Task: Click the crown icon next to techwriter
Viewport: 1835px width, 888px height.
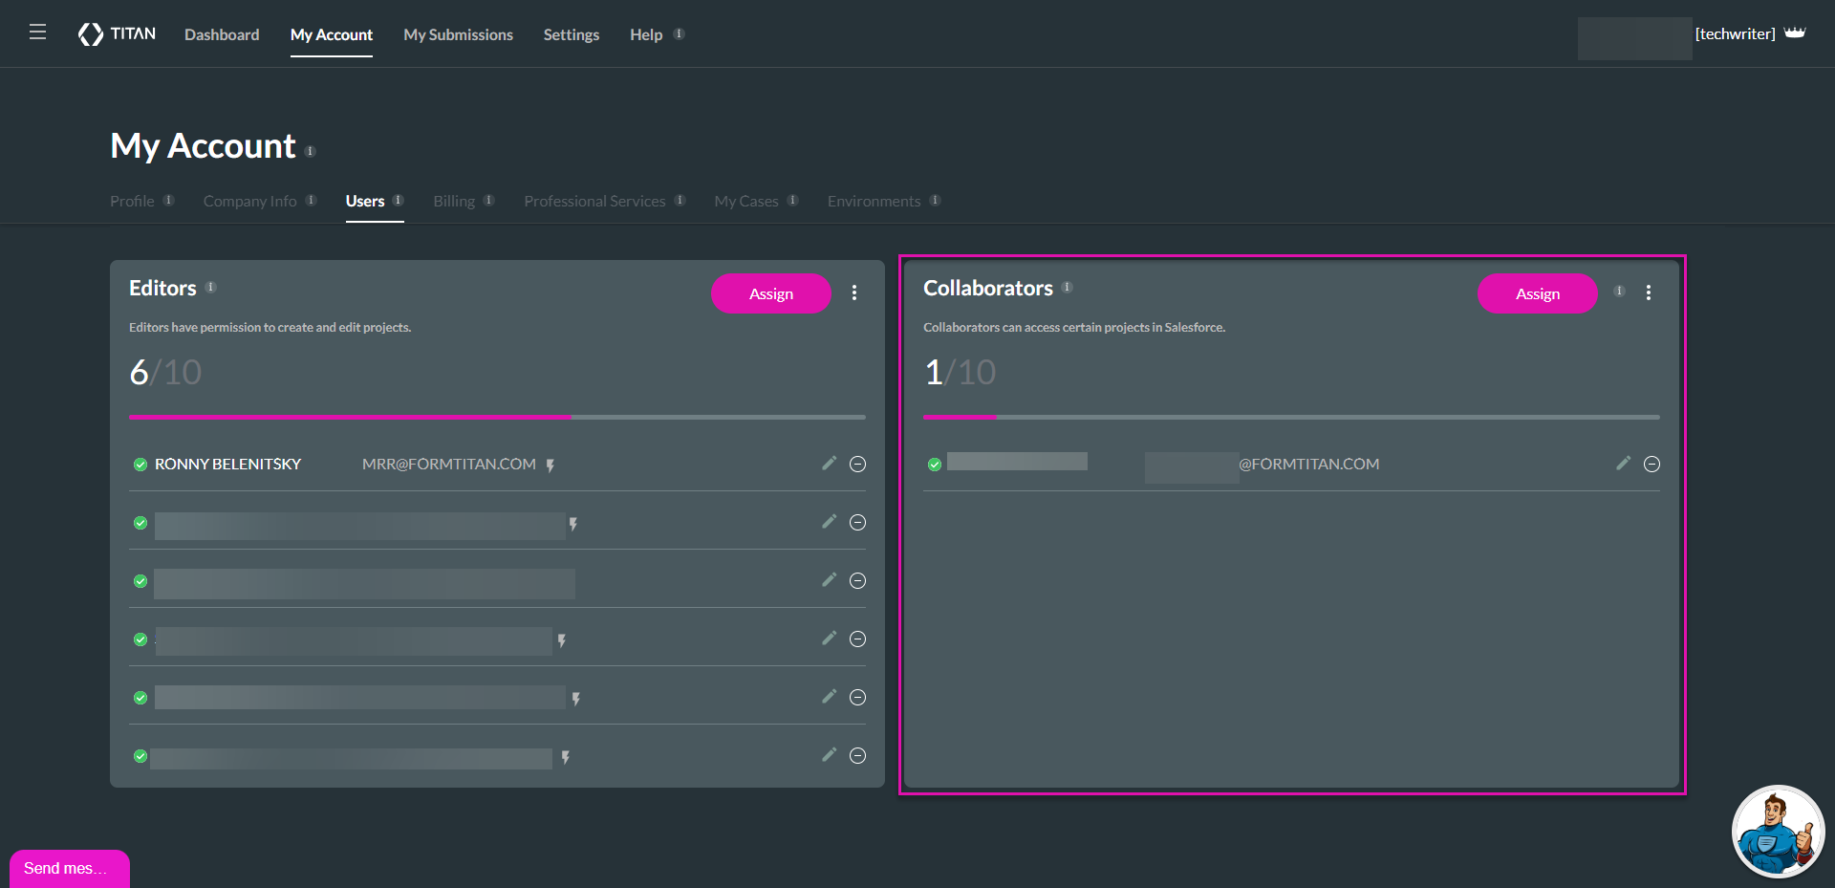Action: coord(1795,32)
